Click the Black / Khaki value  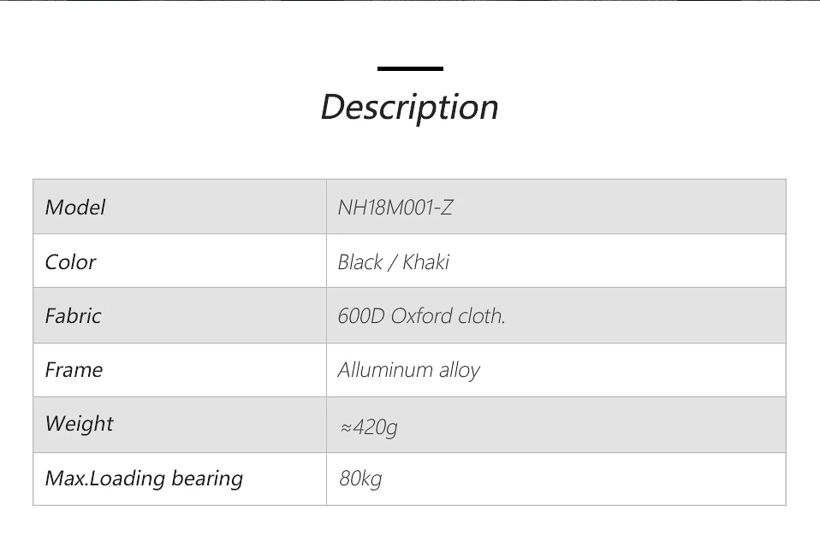click(x=393, y=261)
